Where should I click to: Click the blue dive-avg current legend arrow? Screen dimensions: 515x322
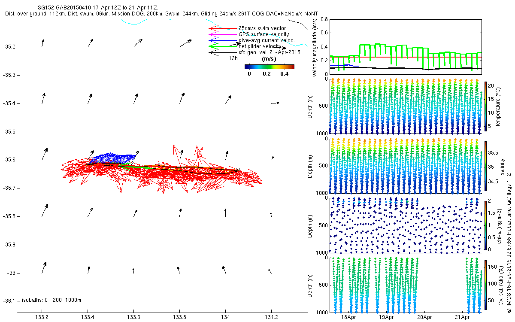tap(222, 40)
